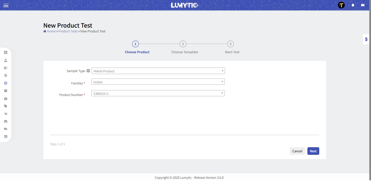Screen dimensions: 371x181
Task: Click the shopping cart icon in sidebar
Action: [x=6, y=114]
